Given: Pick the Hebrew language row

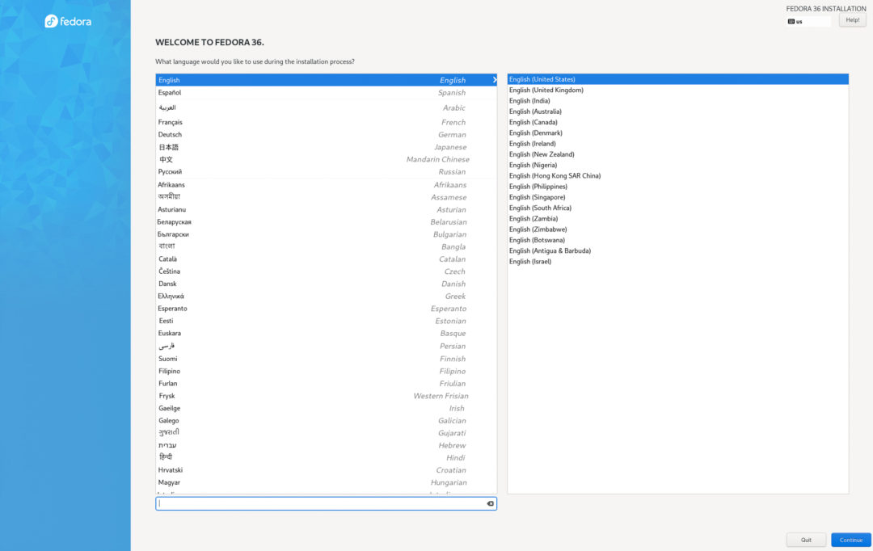Looking at the screenshot, I should click(327, 445).
